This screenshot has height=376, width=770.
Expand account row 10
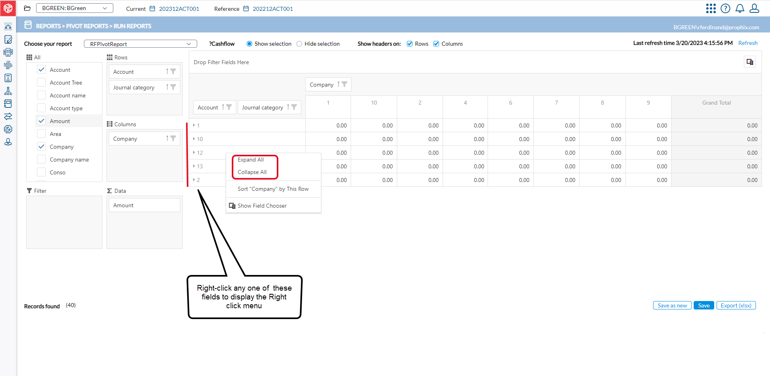[x=194, y=139]
